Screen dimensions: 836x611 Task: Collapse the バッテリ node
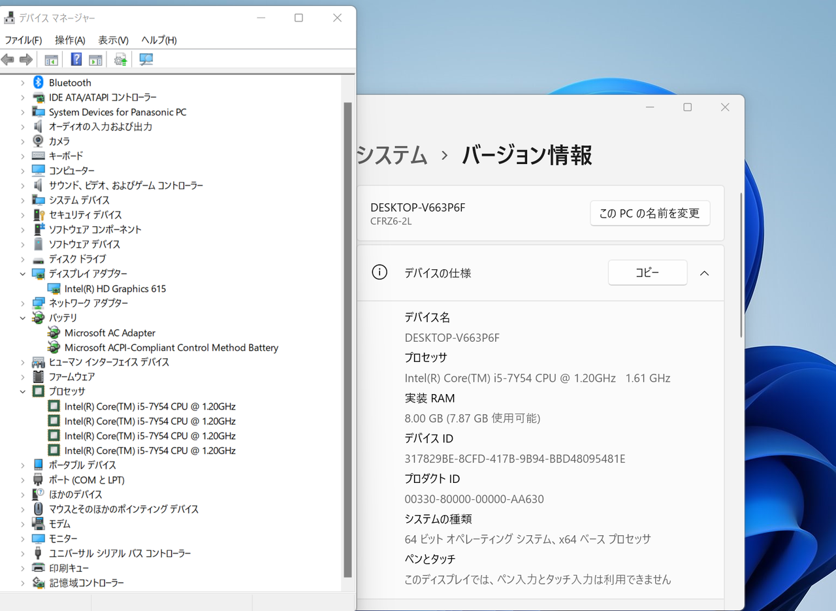point(22,318)
